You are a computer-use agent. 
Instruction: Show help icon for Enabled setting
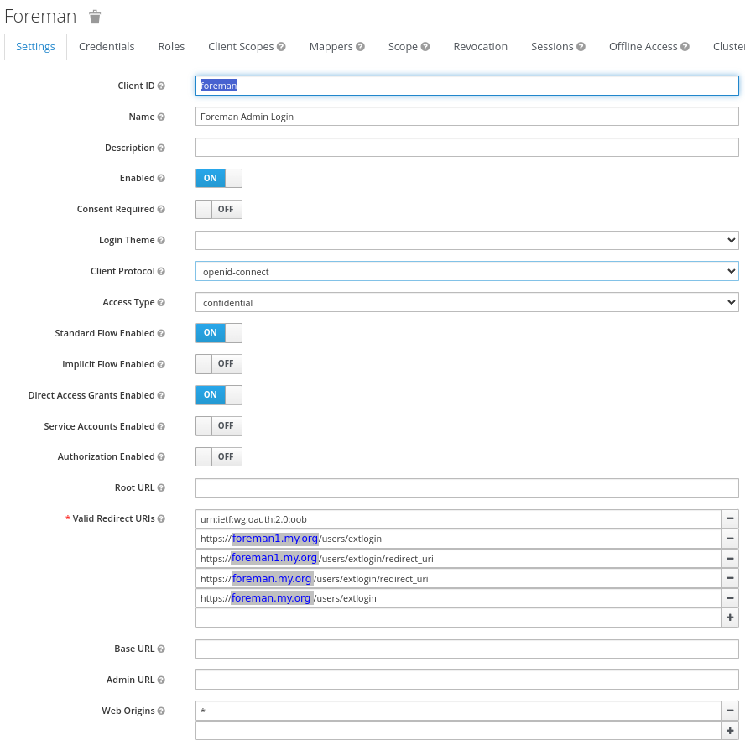pos(161,178)
